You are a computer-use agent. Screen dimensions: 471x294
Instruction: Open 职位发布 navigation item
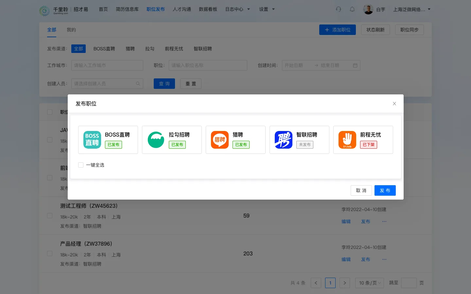156,9
